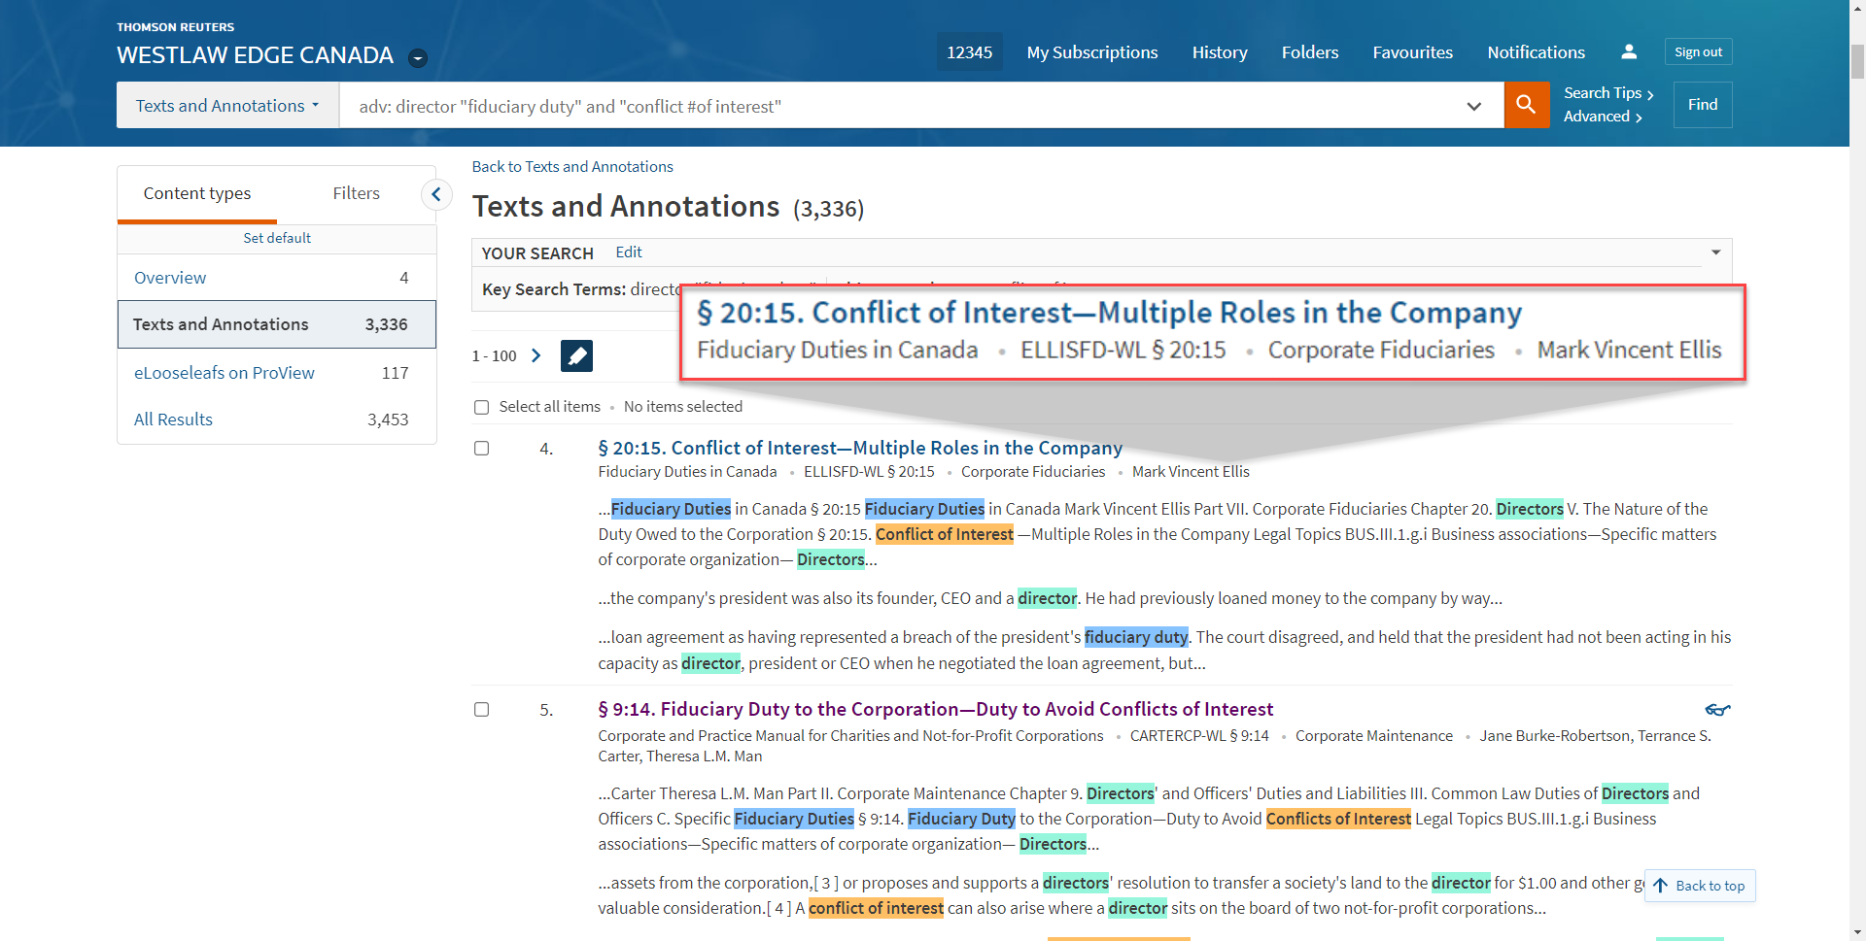Open History menu
The height and width of the screenshot is (941, 1866).
[x=1220, y=52]
